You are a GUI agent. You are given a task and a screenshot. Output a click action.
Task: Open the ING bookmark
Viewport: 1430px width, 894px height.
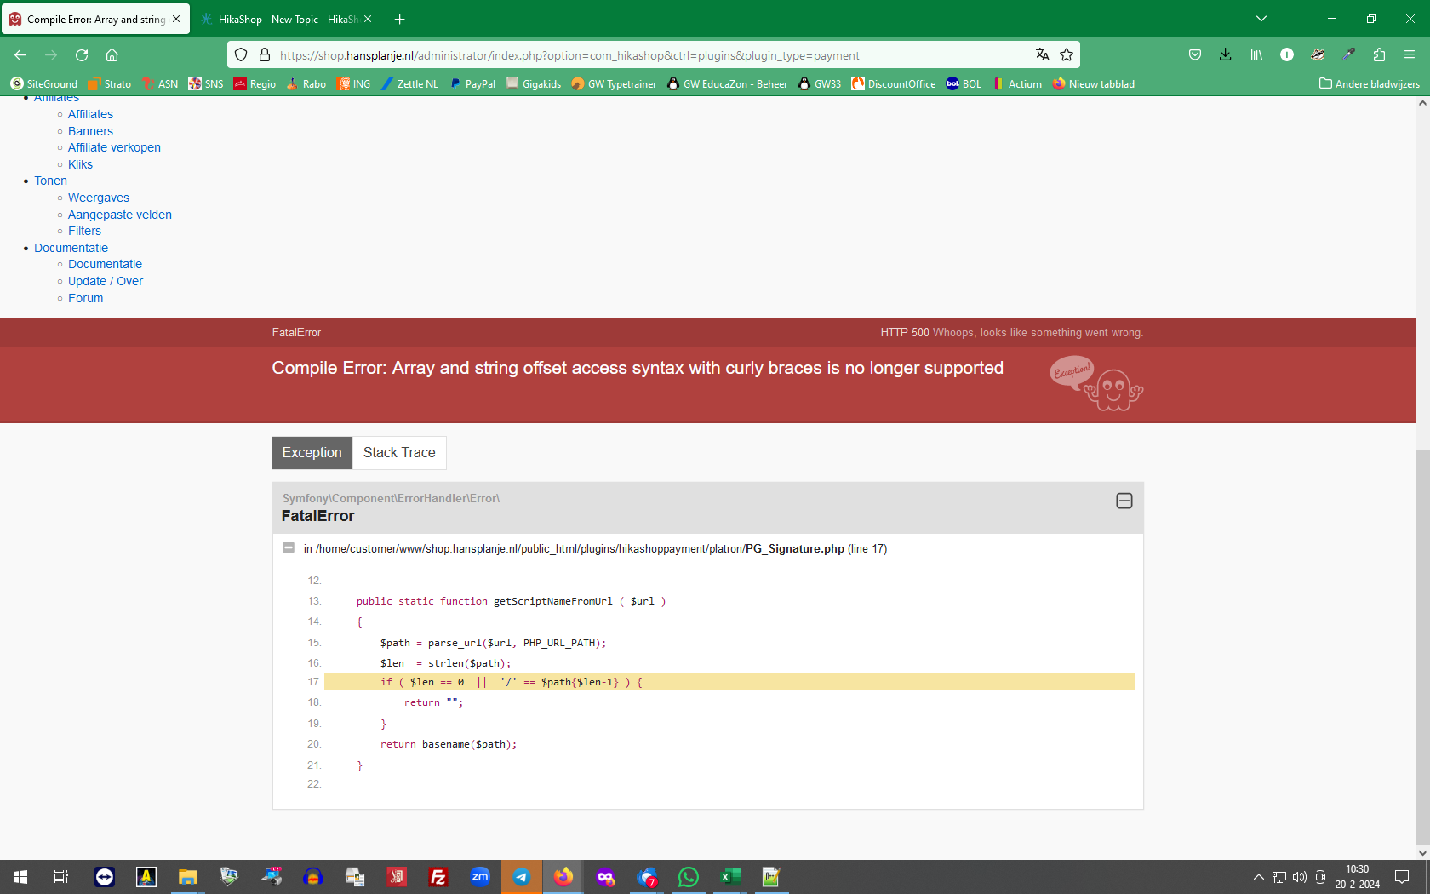[x=353, y=83]
